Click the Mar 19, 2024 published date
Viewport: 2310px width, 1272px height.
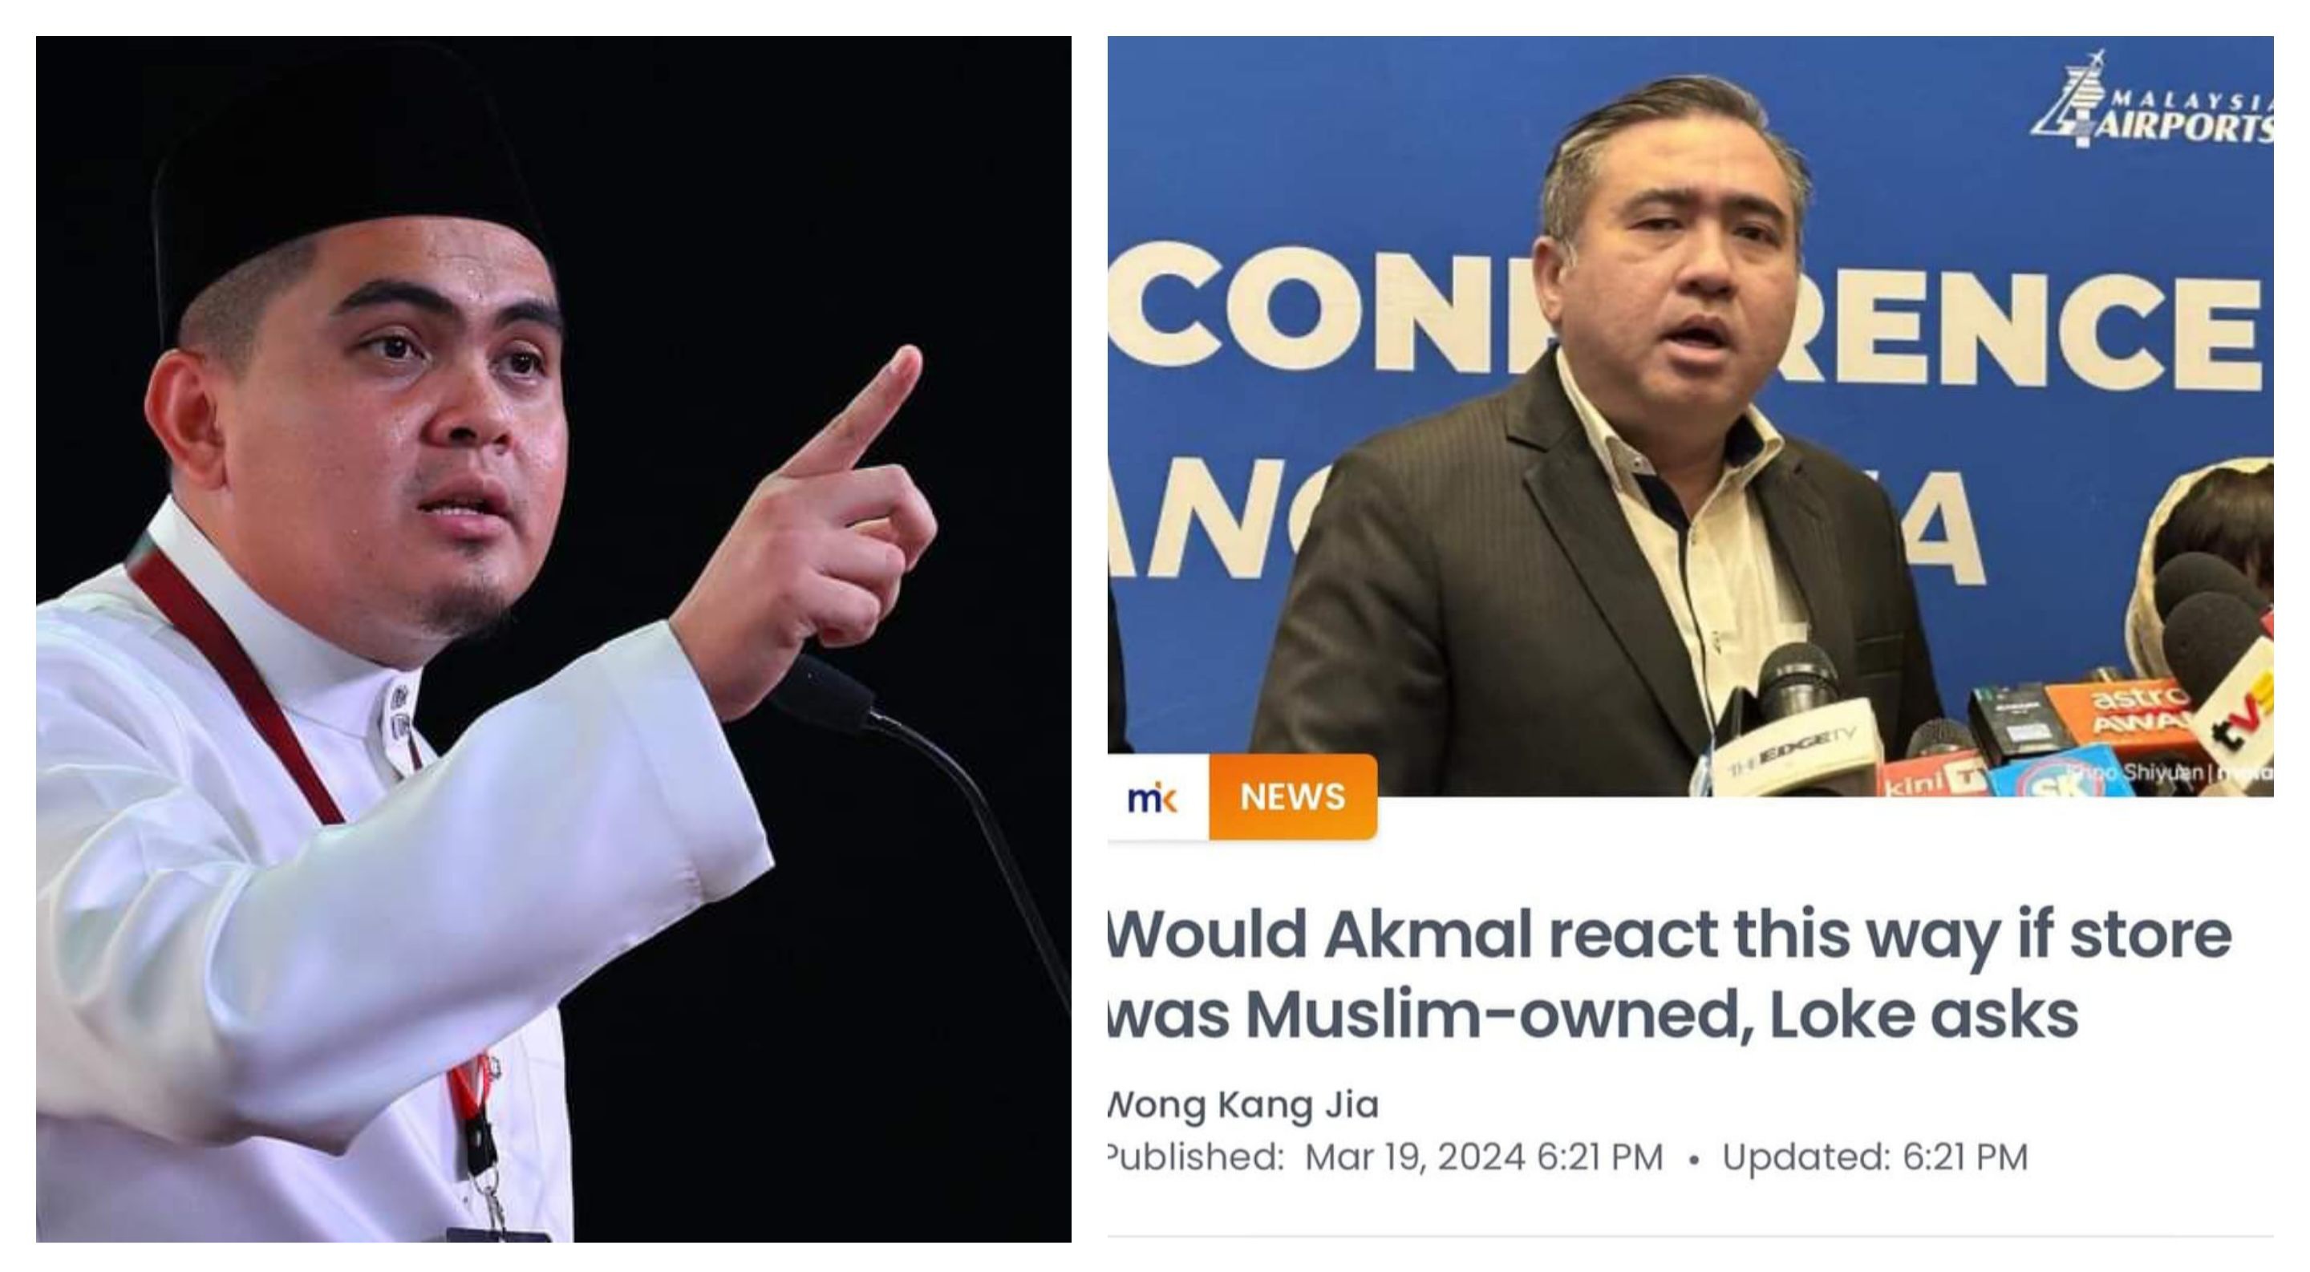point(1483,1157)
